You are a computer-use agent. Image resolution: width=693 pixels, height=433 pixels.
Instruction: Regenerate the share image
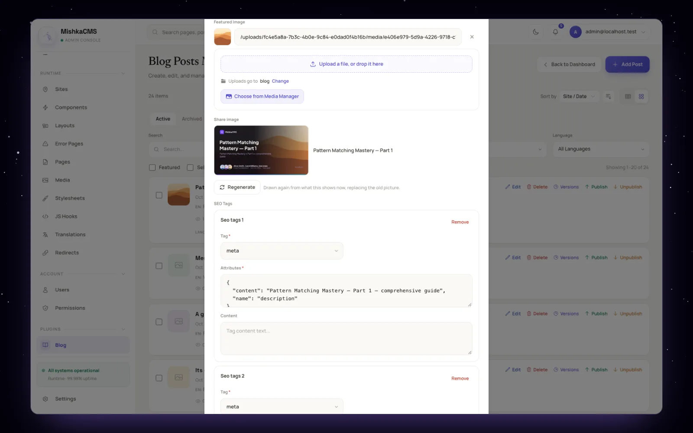pos(237,187)
